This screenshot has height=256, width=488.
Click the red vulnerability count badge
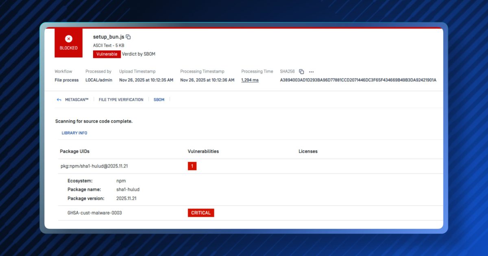[192, 166]
